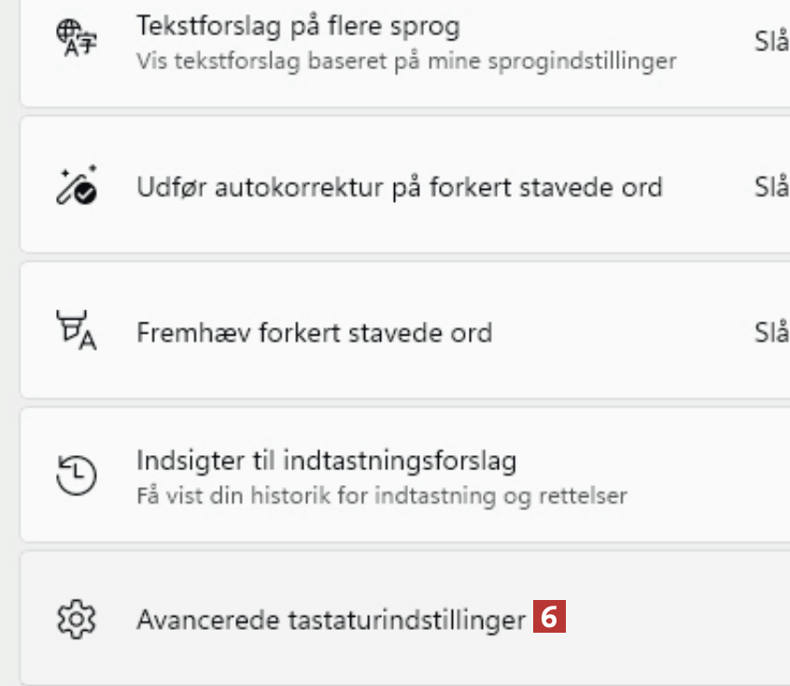Viewport: 790px width, 686px height.
Task: Click 'Avancerede tastaturindstillinger' label text
Action: point(331,620)
